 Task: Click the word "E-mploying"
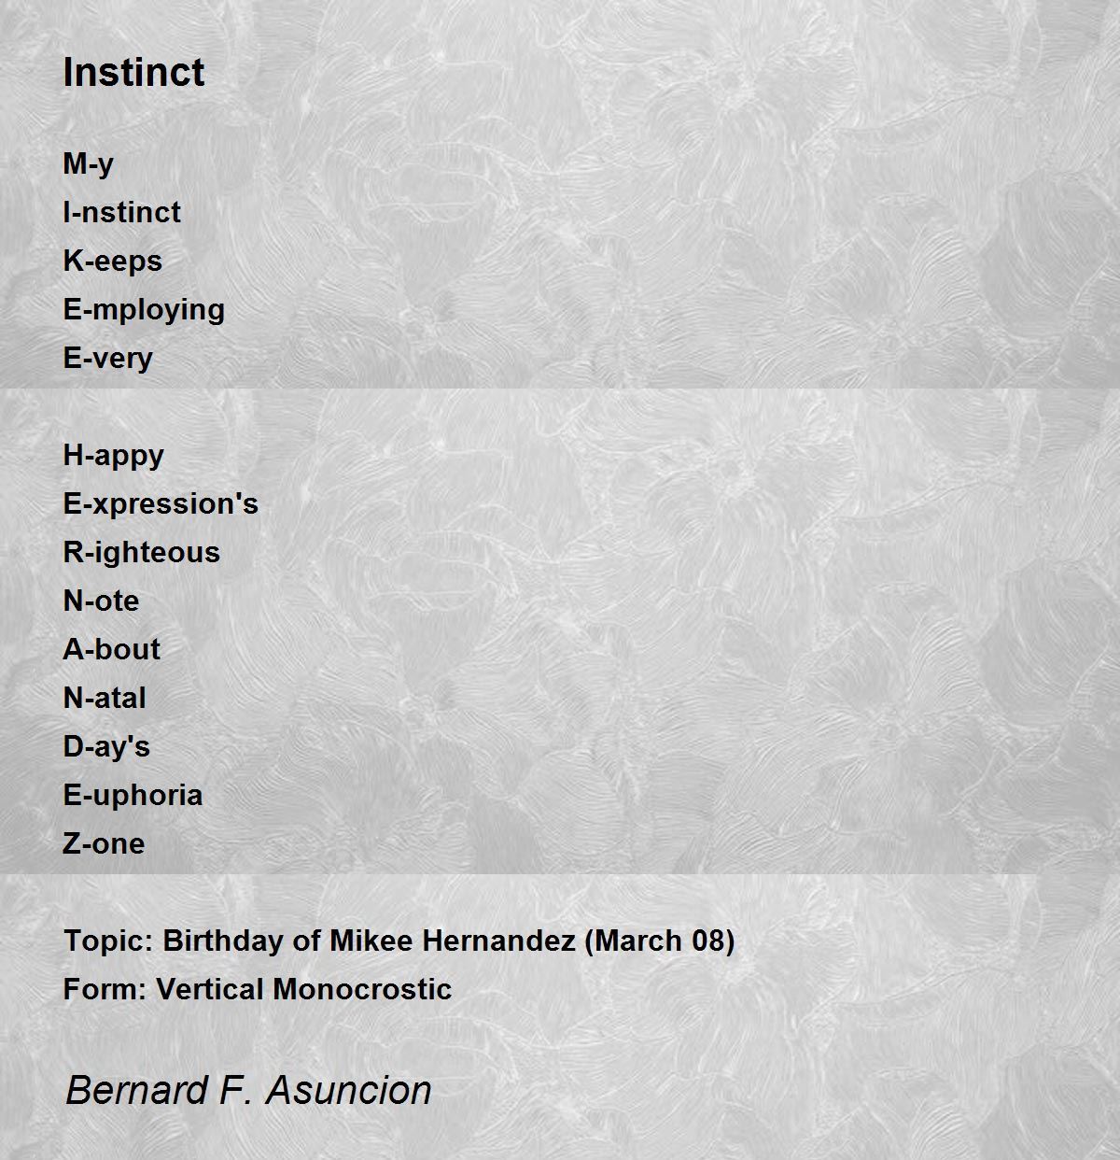coord(144,310)
